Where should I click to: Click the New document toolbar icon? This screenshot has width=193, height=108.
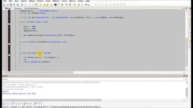point(4,5)
